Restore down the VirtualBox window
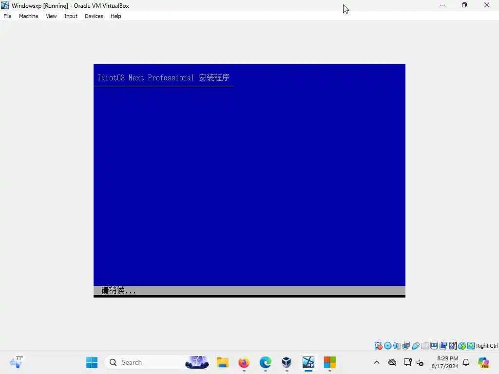 point(464,5)
